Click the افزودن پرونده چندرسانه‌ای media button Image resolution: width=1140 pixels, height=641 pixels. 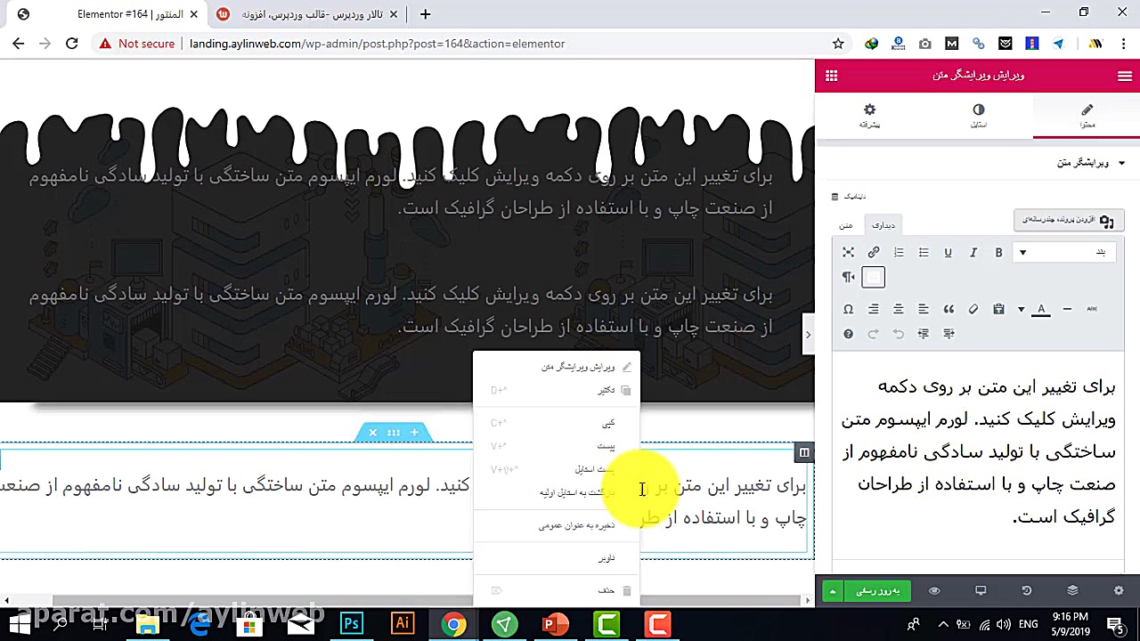pyautogui.click(x=1068, y=220)
